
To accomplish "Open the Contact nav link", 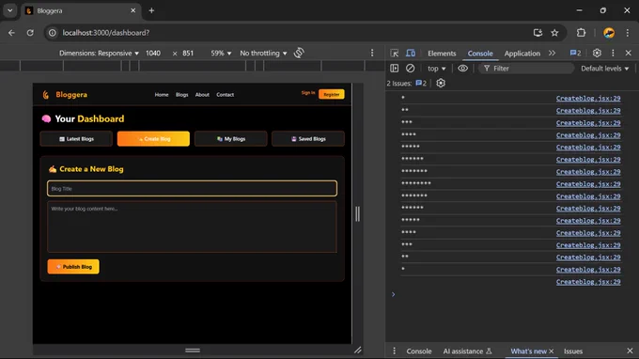I will (x=225, y=95).
